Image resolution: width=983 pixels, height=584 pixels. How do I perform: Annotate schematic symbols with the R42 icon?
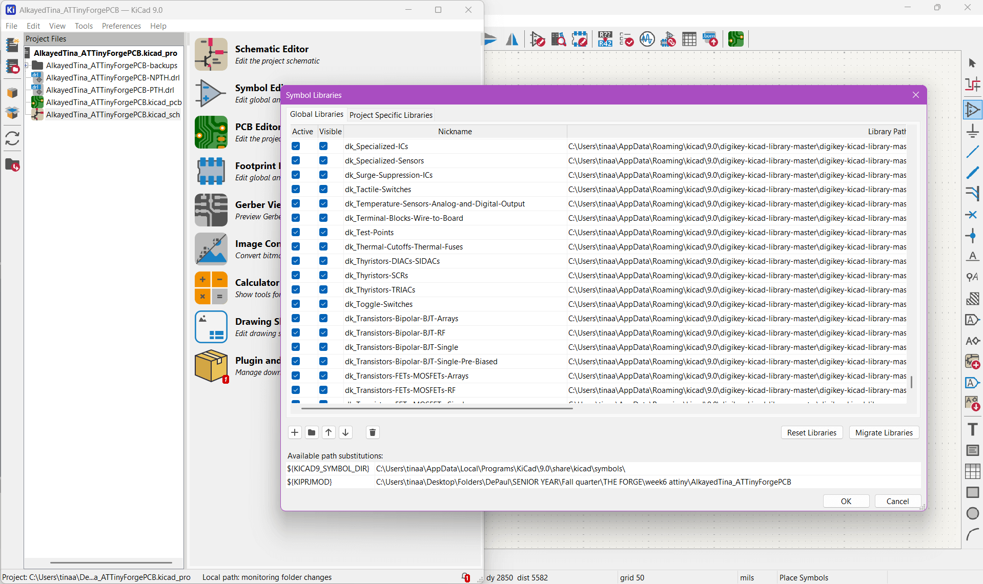605,39
